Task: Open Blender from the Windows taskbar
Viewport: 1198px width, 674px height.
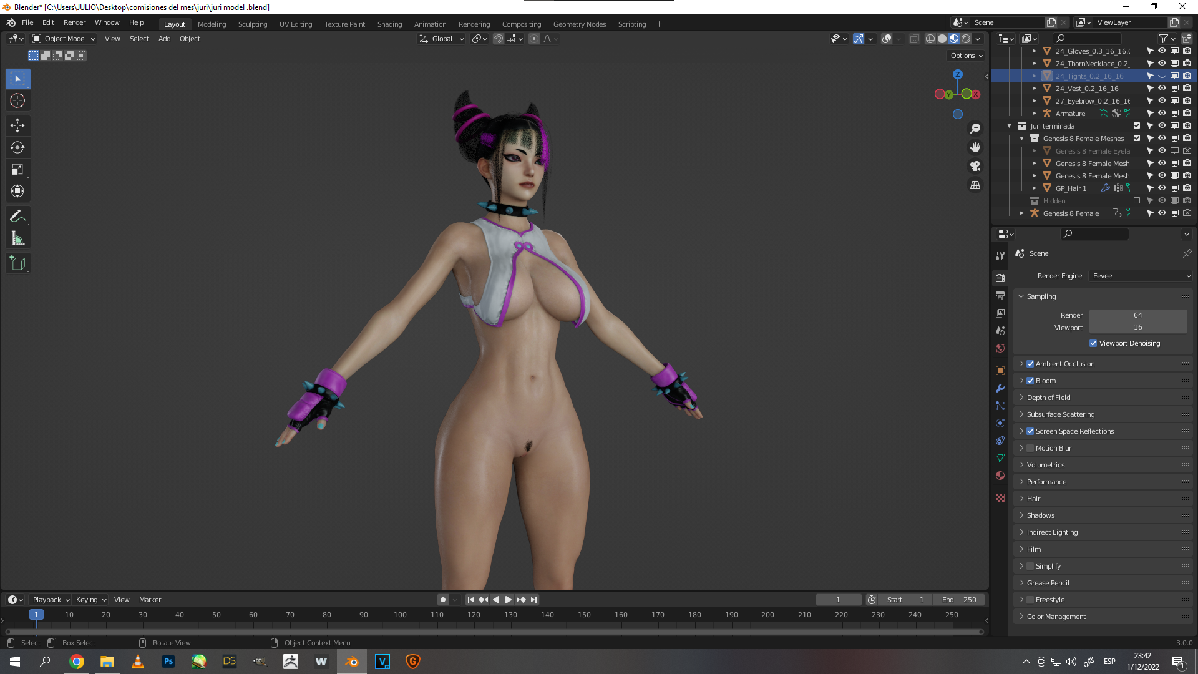Action: (352, 662)
